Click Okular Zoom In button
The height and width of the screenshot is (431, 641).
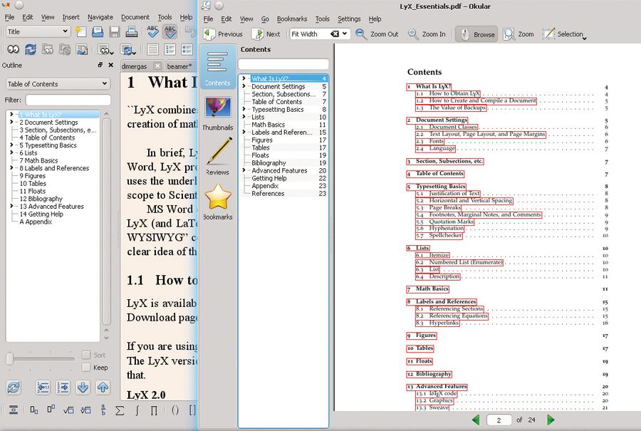[x=427, y=34]
